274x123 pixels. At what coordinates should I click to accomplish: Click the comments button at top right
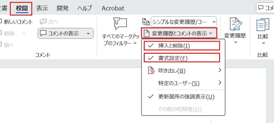click(x=265, y=8)
